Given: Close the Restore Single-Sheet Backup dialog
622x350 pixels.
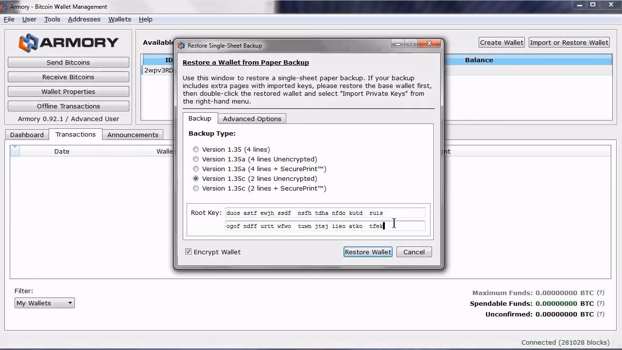Looking at the screenshot, I should 429,44.
